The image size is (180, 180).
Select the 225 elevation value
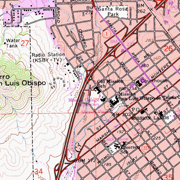pos(157,138)
